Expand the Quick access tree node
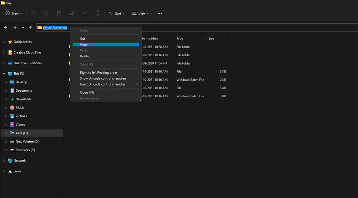The width and height of the screenshot is (358, 198). coord(4,42)
